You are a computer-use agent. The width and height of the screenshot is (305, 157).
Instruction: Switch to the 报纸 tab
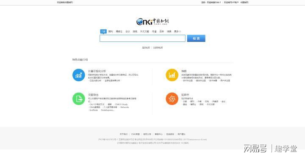tap(135, 31)
